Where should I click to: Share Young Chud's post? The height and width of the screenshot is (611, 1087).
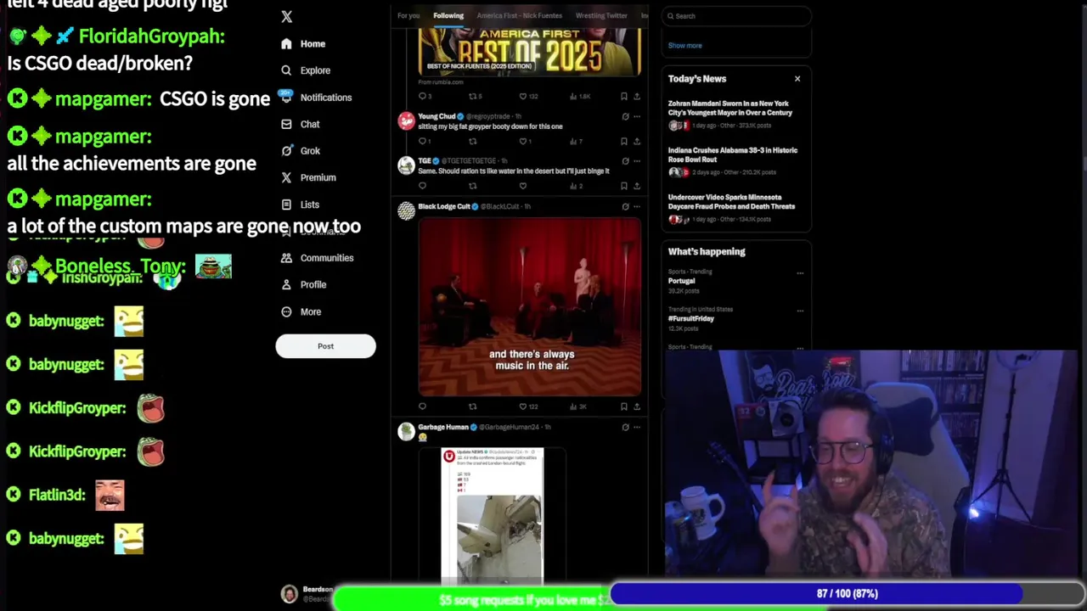pos(637,142)
